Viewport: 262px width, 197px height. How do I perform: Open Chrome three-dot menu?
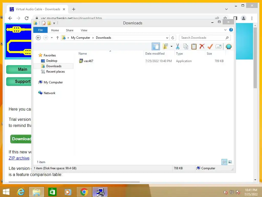[252, 18]
